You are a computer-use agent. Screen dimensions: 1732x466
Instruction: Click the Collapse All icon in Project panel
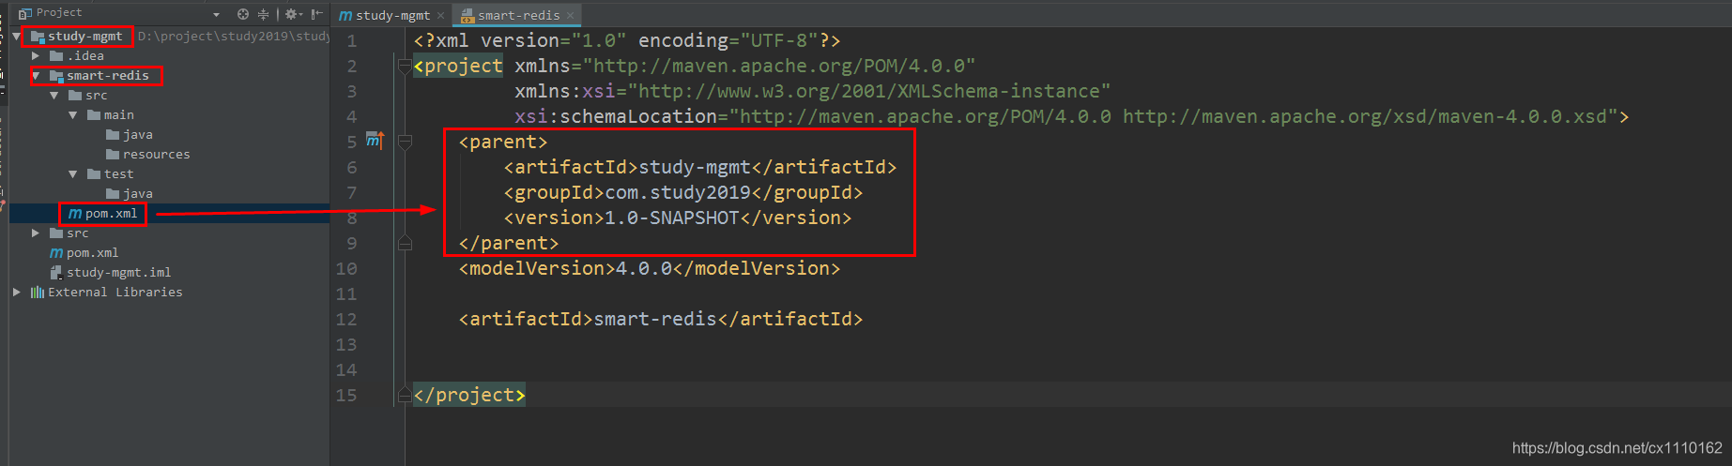[x=264, y=14]
